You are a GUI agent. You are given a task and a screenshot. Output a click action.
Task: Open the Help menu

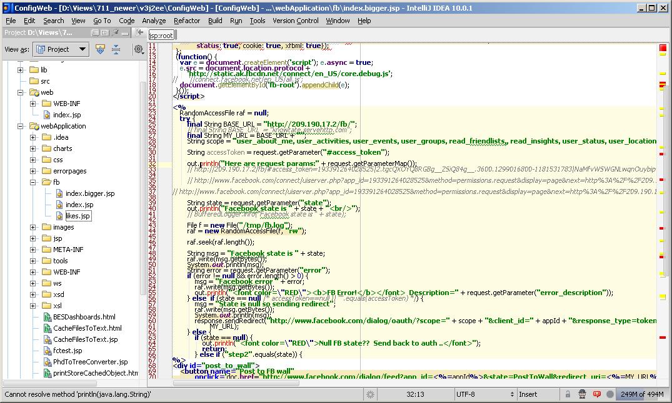[x=364, y=21]
